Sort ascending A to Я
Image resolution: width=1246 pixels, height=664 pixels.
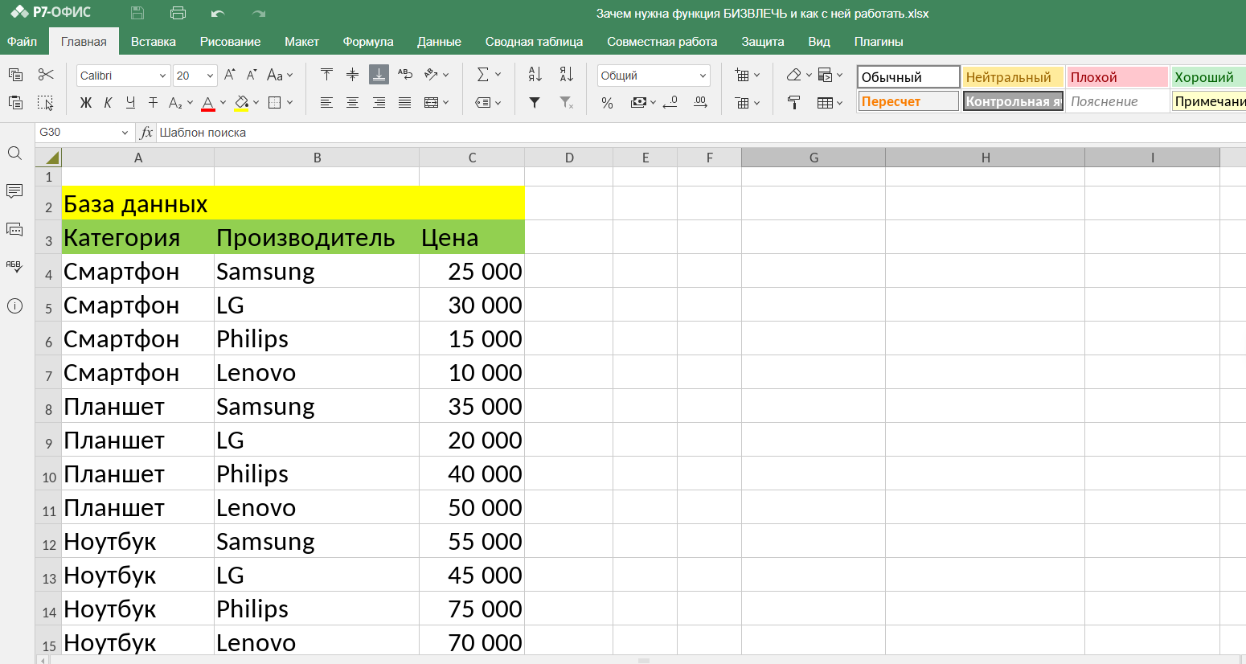[535, 75]
